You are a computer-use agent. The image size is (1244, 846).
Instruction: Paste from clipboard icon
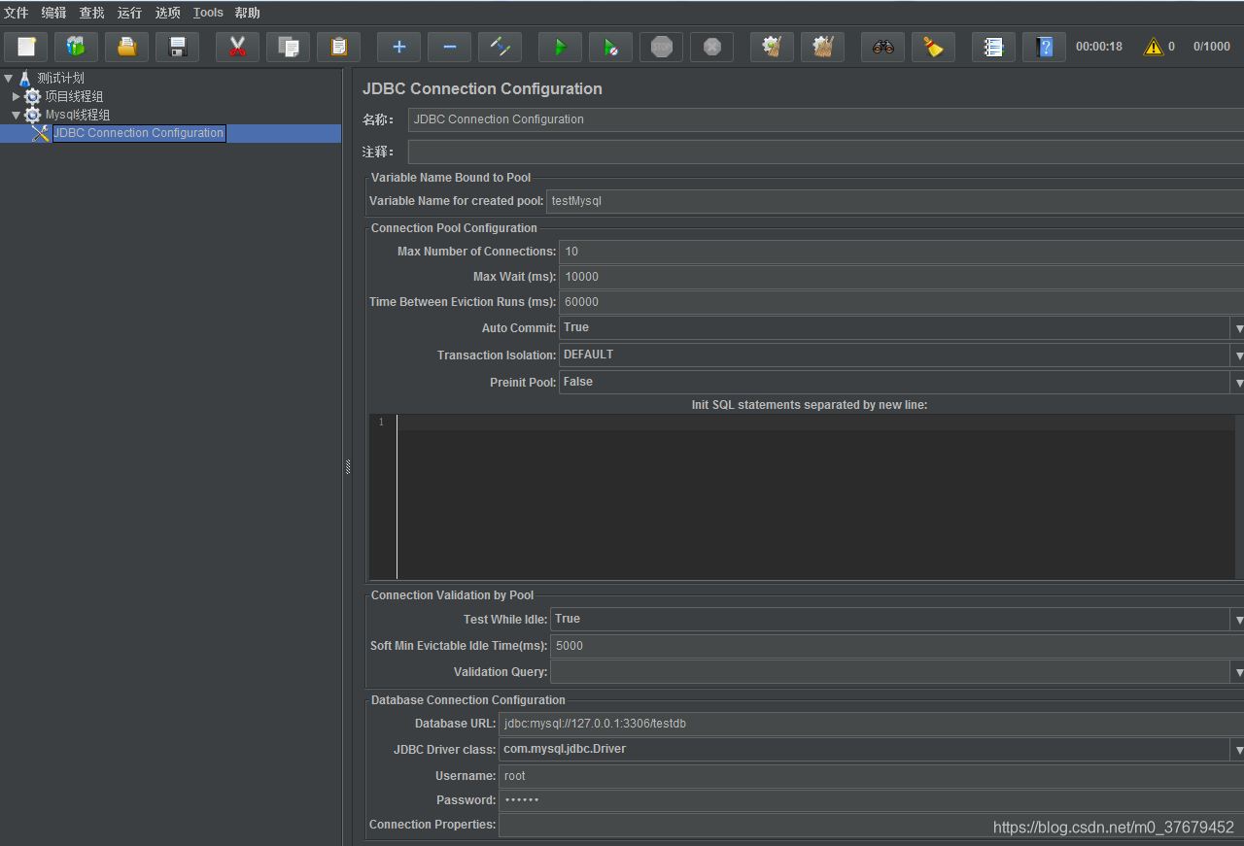338,47
